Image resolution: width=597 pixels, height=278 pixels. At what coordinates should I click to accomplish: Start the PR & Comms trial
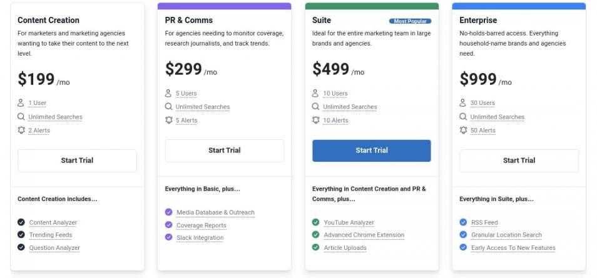tap(224, 151)
